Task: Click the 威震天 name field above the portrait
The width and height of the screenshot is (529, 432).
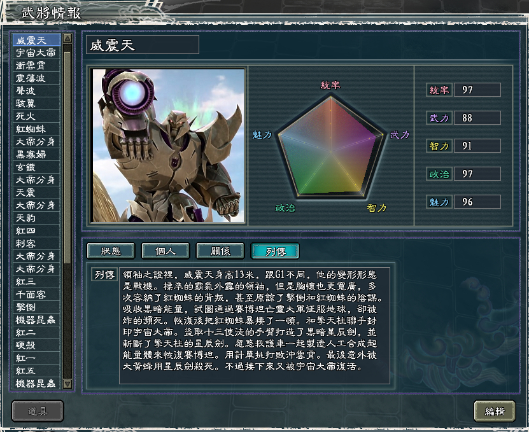Action: (x=143, y=45)
